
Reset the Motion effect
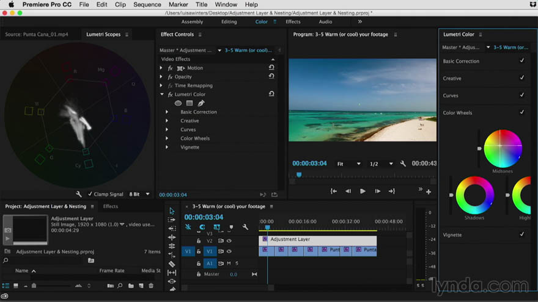coord(271,68)
